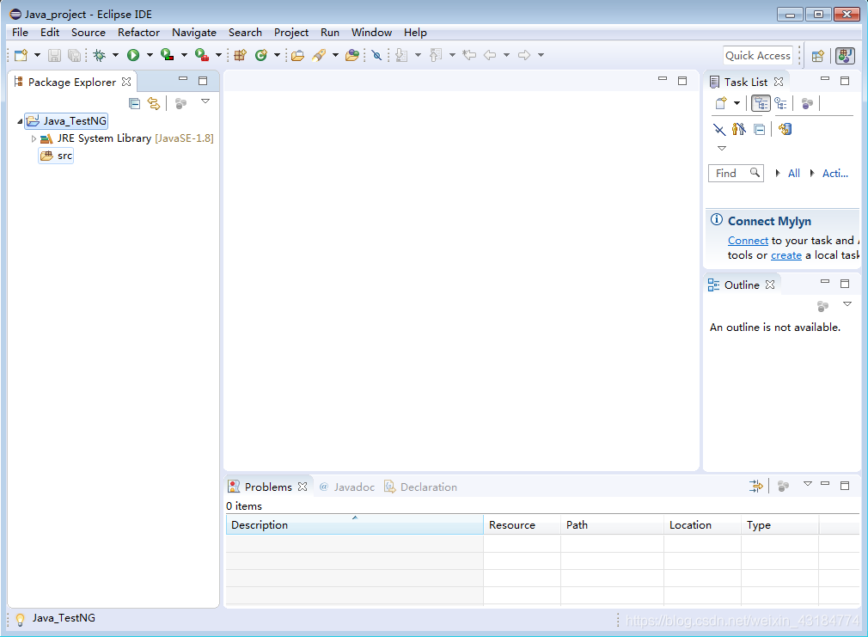This screenshot has width=868, height=637.
Task: Go Back with left arrow
Action: tap(489, 55)
